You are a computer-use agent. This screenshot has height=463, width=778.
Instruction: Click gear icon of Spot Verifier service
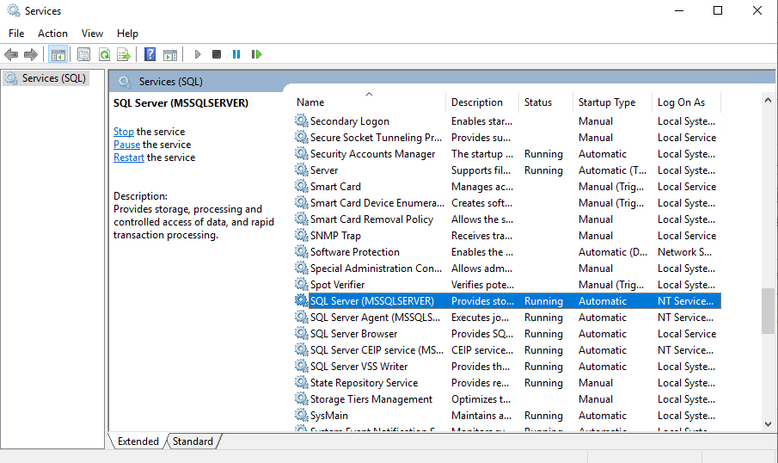point(301,284)
